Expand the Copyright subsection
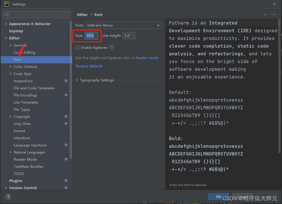The height and width of the screenshot is (204, 282). tap(11, 116)
